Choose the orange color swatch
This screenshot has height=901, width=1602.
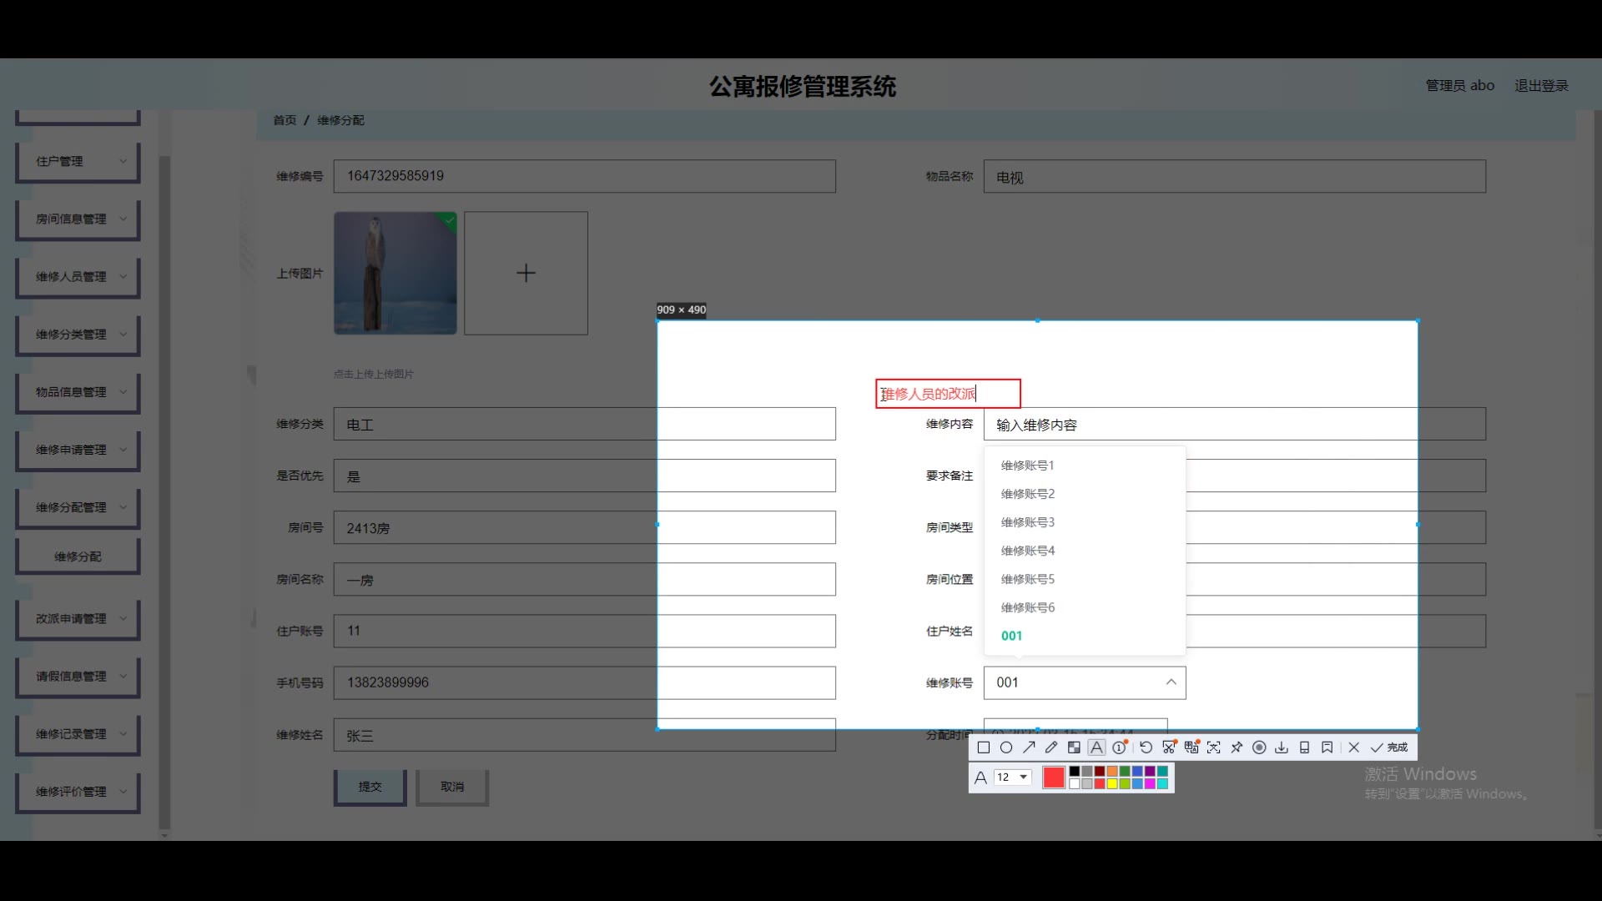click(1112, 771)
